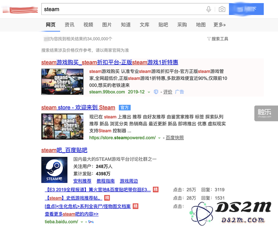278x227 pixels.
Task: Click the camera image search icon
Action: (x=222, y=9)
